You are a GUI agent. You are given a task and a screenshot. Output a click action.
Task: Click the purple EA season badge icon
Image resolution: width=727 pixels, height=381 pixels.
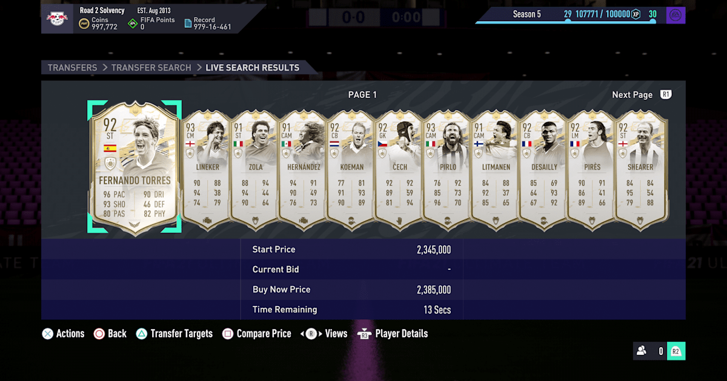point(676,15)
